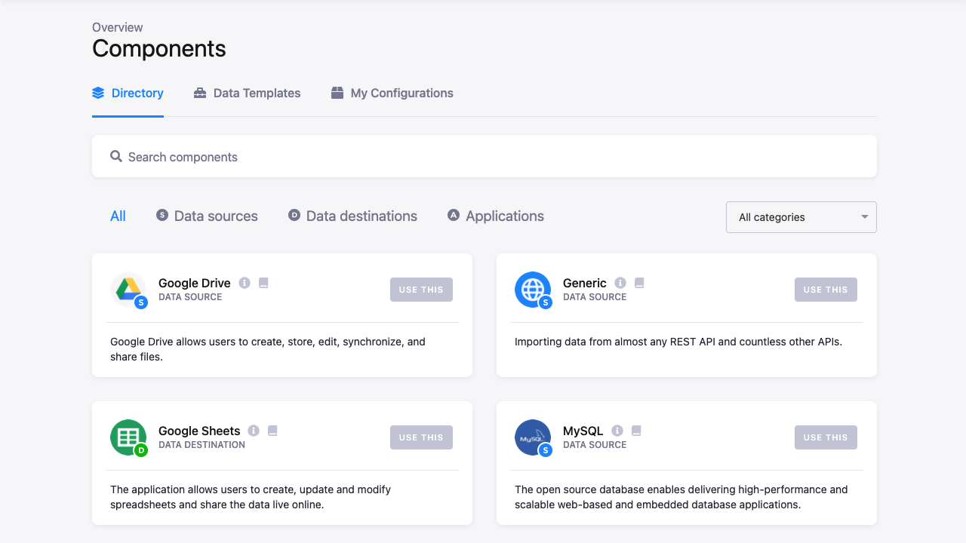
Task: Select the Applications filter
Action: (496, 216)
